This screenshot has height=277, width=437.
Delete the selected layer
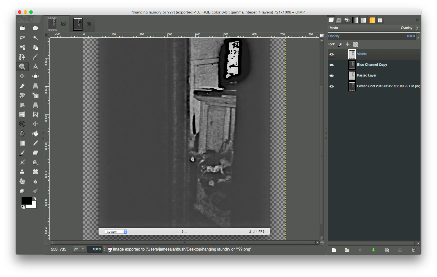coord(413,250)
